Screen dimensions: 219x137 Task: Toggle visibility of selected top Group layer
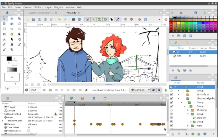171,87
